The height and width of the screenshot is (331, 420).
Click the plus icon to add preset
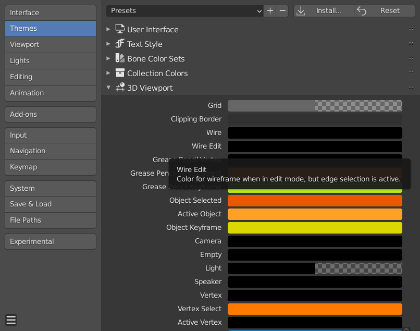click(x=270, y=10)
